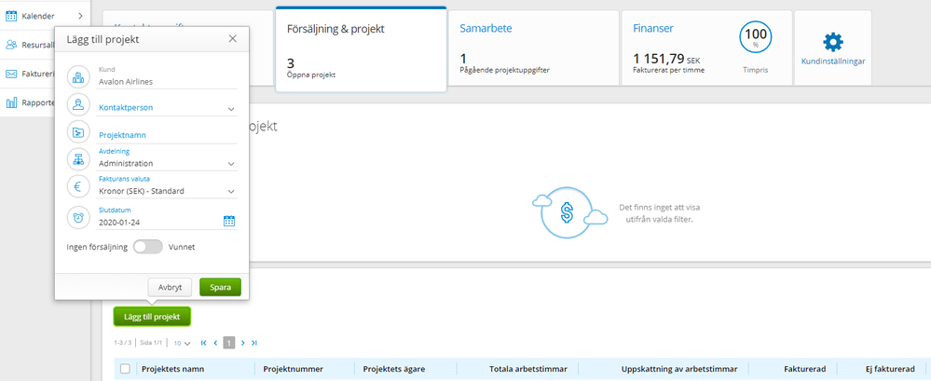
Task: Open the rows-per-page 10 dropdown
Action: click(182, 343)
